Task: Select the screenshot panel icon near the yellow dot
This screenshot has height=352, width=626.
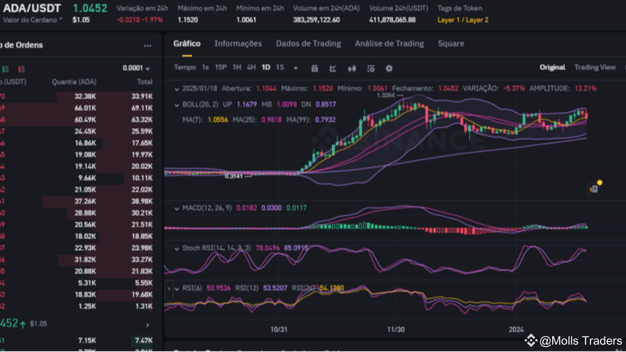Action: pyautogui.click(x=593, y=188)
